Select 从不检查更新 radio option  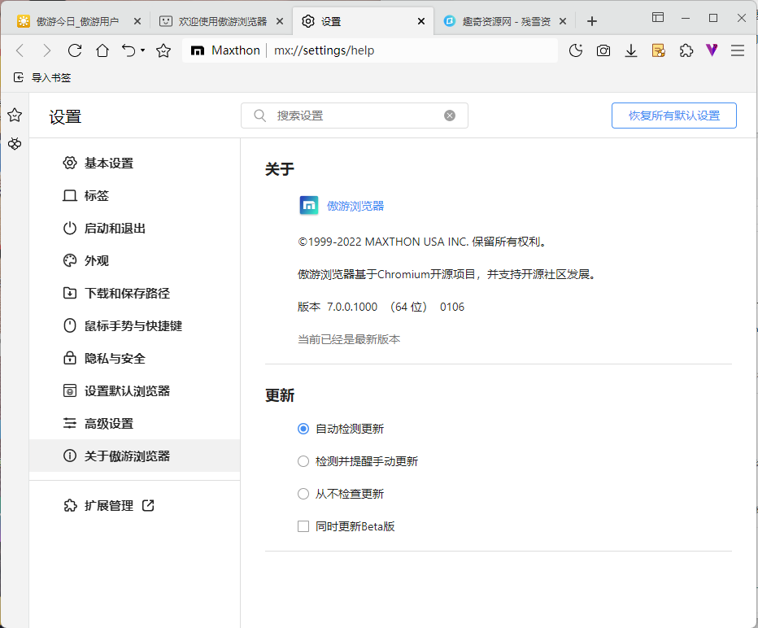[303, 494]
